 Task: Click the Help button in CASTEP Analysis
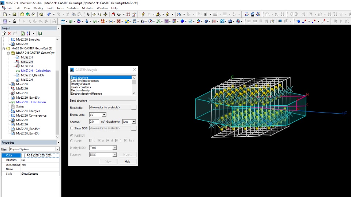pos(127,162)
